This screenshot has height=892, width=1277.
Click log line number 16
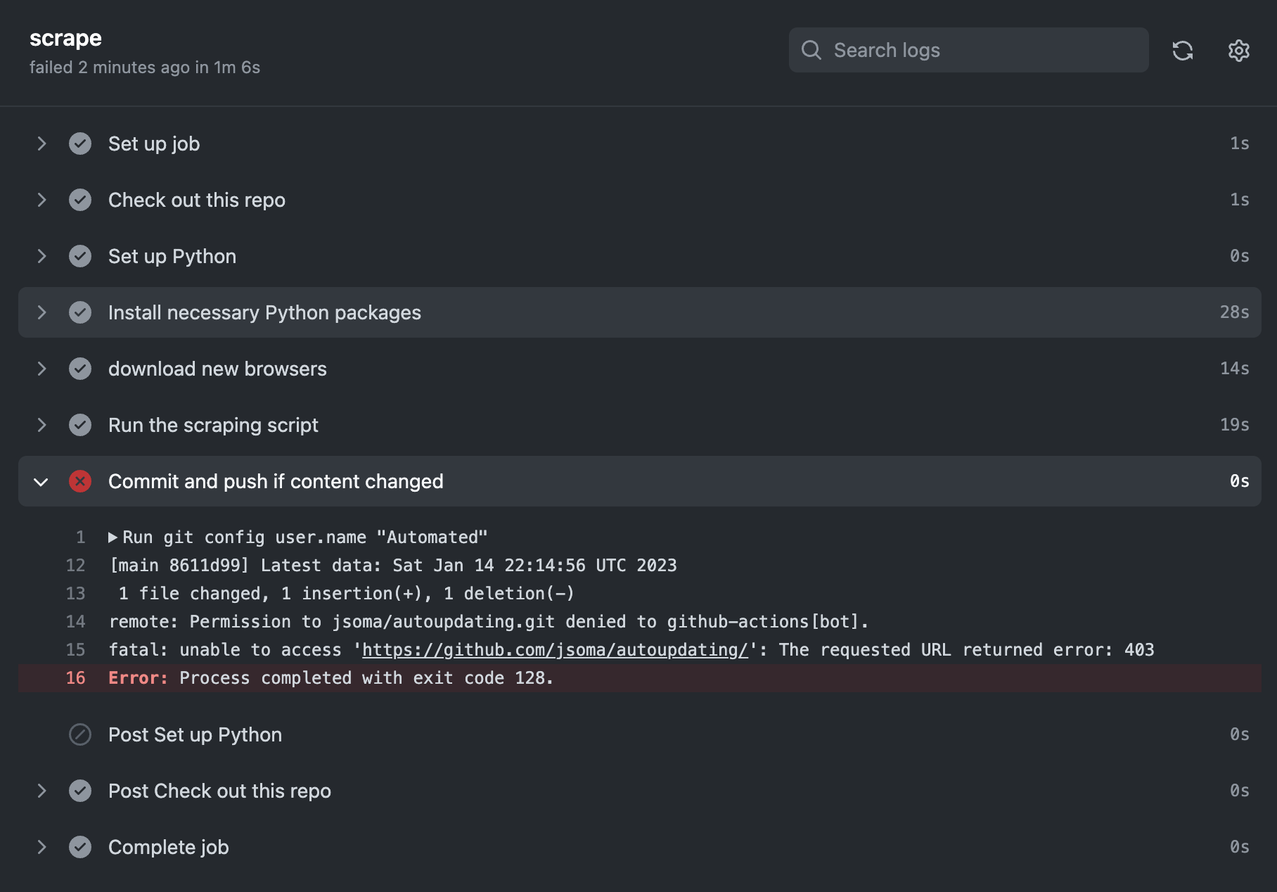coord(75,678)
